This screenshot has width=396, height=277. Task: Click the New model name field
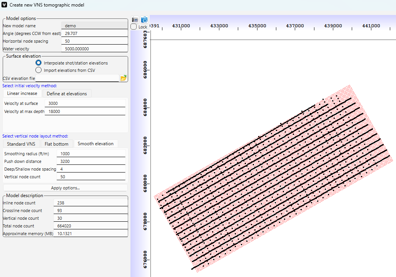coord(95,26)
